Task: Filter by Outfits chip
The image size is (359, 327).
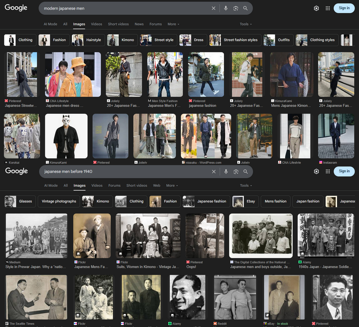Action: 279,40
